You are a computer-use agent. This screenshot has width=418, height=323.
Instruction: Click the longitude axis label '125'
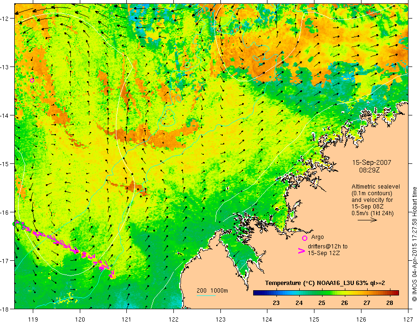pyautogui.click(x=314, y=319)
